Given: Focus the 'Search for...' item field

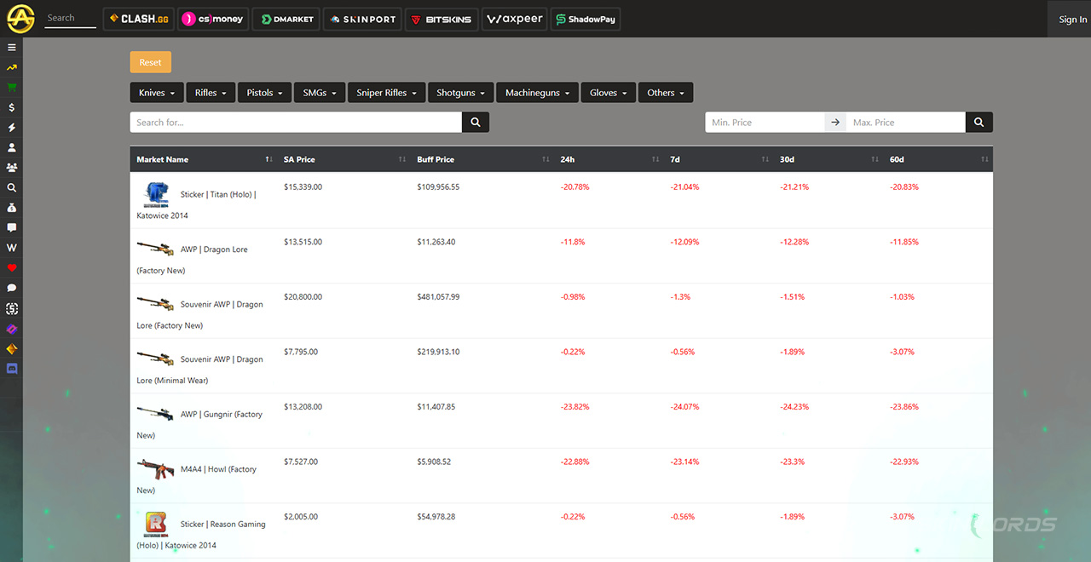Looking at the screenshot, I should click(x=296, y=123).
